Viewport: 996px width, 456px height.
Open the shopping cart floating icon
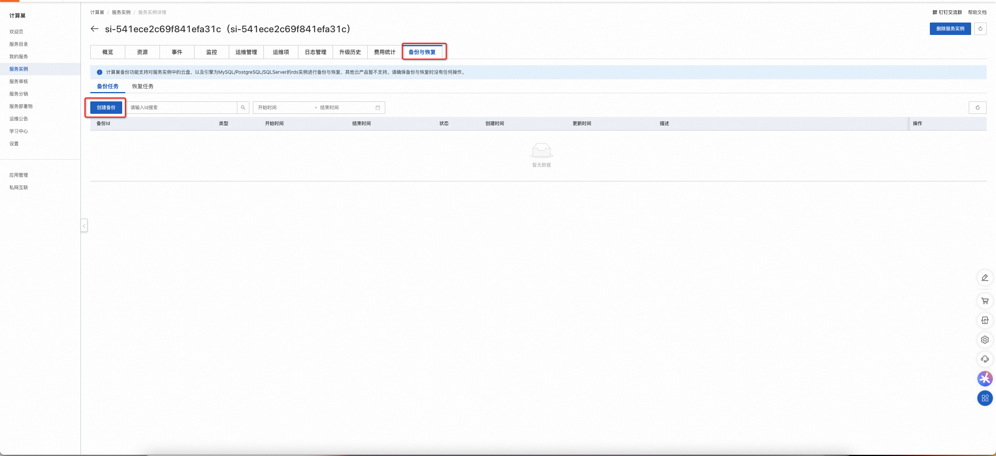coord(985,301)
